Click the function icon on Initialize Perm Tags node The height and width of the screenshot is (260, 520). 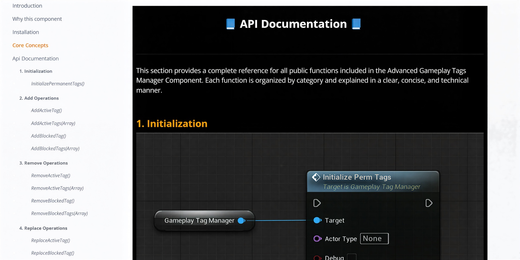pyautogui.click(x=316, y=177)
